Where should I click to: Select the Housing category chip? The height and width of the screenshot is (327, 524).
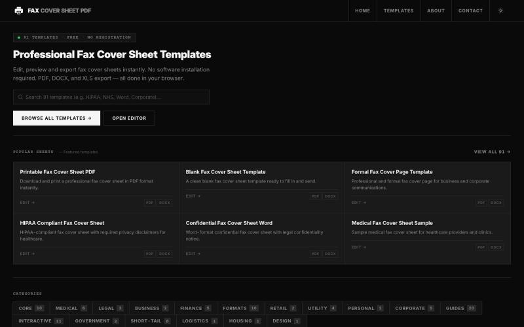245,320
